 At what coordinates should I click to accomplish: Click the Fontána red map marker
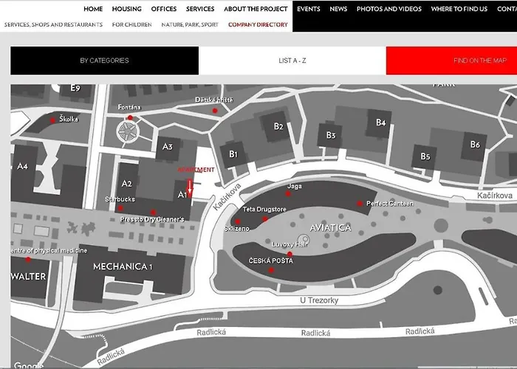(130, 117)
